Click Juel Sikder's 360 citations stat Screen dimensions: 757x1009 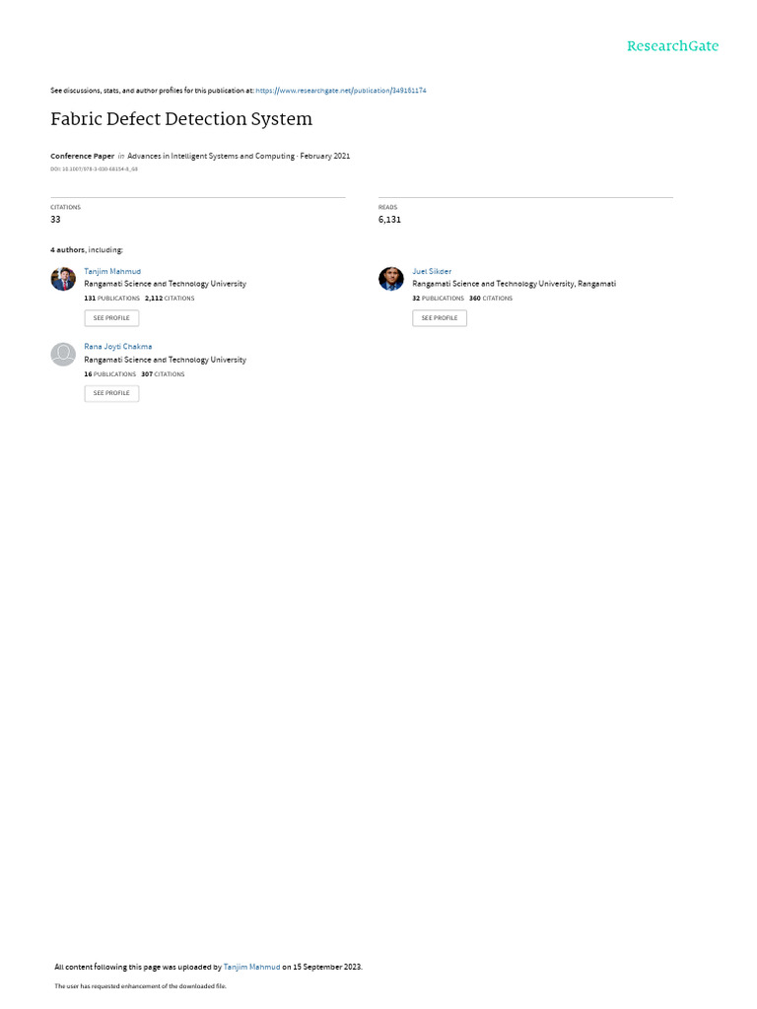[491, 299]
